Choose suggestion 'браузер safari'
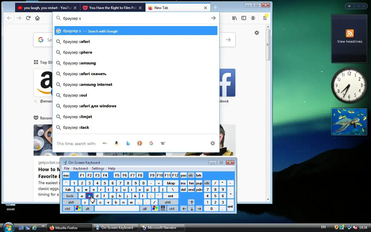This screenshot has height=232, width=371. click(x=136, y=42)
